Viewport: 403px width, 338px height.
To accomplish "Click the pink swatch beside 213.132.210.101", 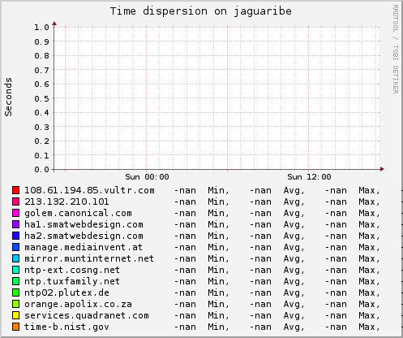I will click(x=15, y=201).
